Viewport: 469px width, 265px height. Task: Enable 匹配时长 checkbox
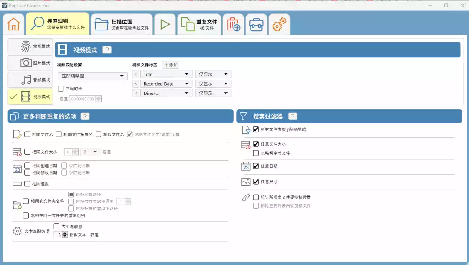pyautogui.click(x=61, y=89)
